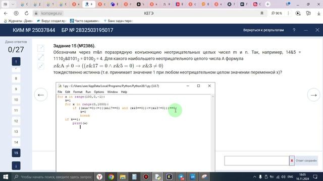Open a new browser tab with plus

267,4
